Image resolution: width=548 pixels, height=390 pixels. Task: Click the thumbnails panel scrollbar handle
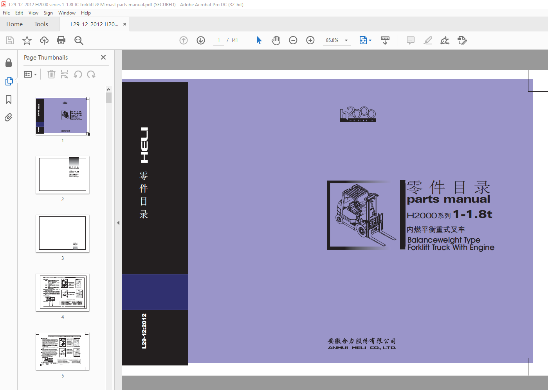click(x=109, y=98)
